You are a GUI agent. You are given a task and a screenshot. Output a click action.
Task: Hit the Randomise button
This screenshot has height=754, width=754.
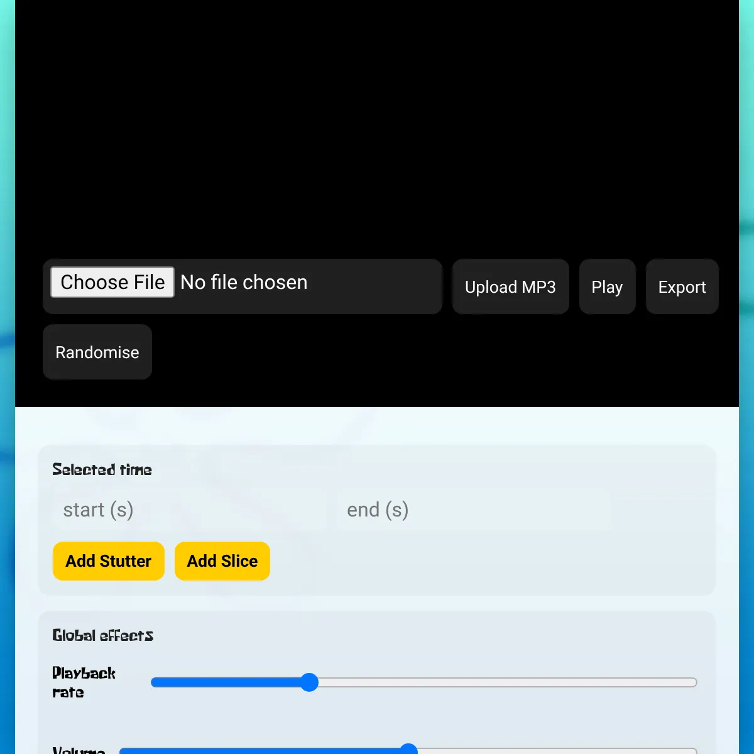pyautogui.click(x=97, y=352)
